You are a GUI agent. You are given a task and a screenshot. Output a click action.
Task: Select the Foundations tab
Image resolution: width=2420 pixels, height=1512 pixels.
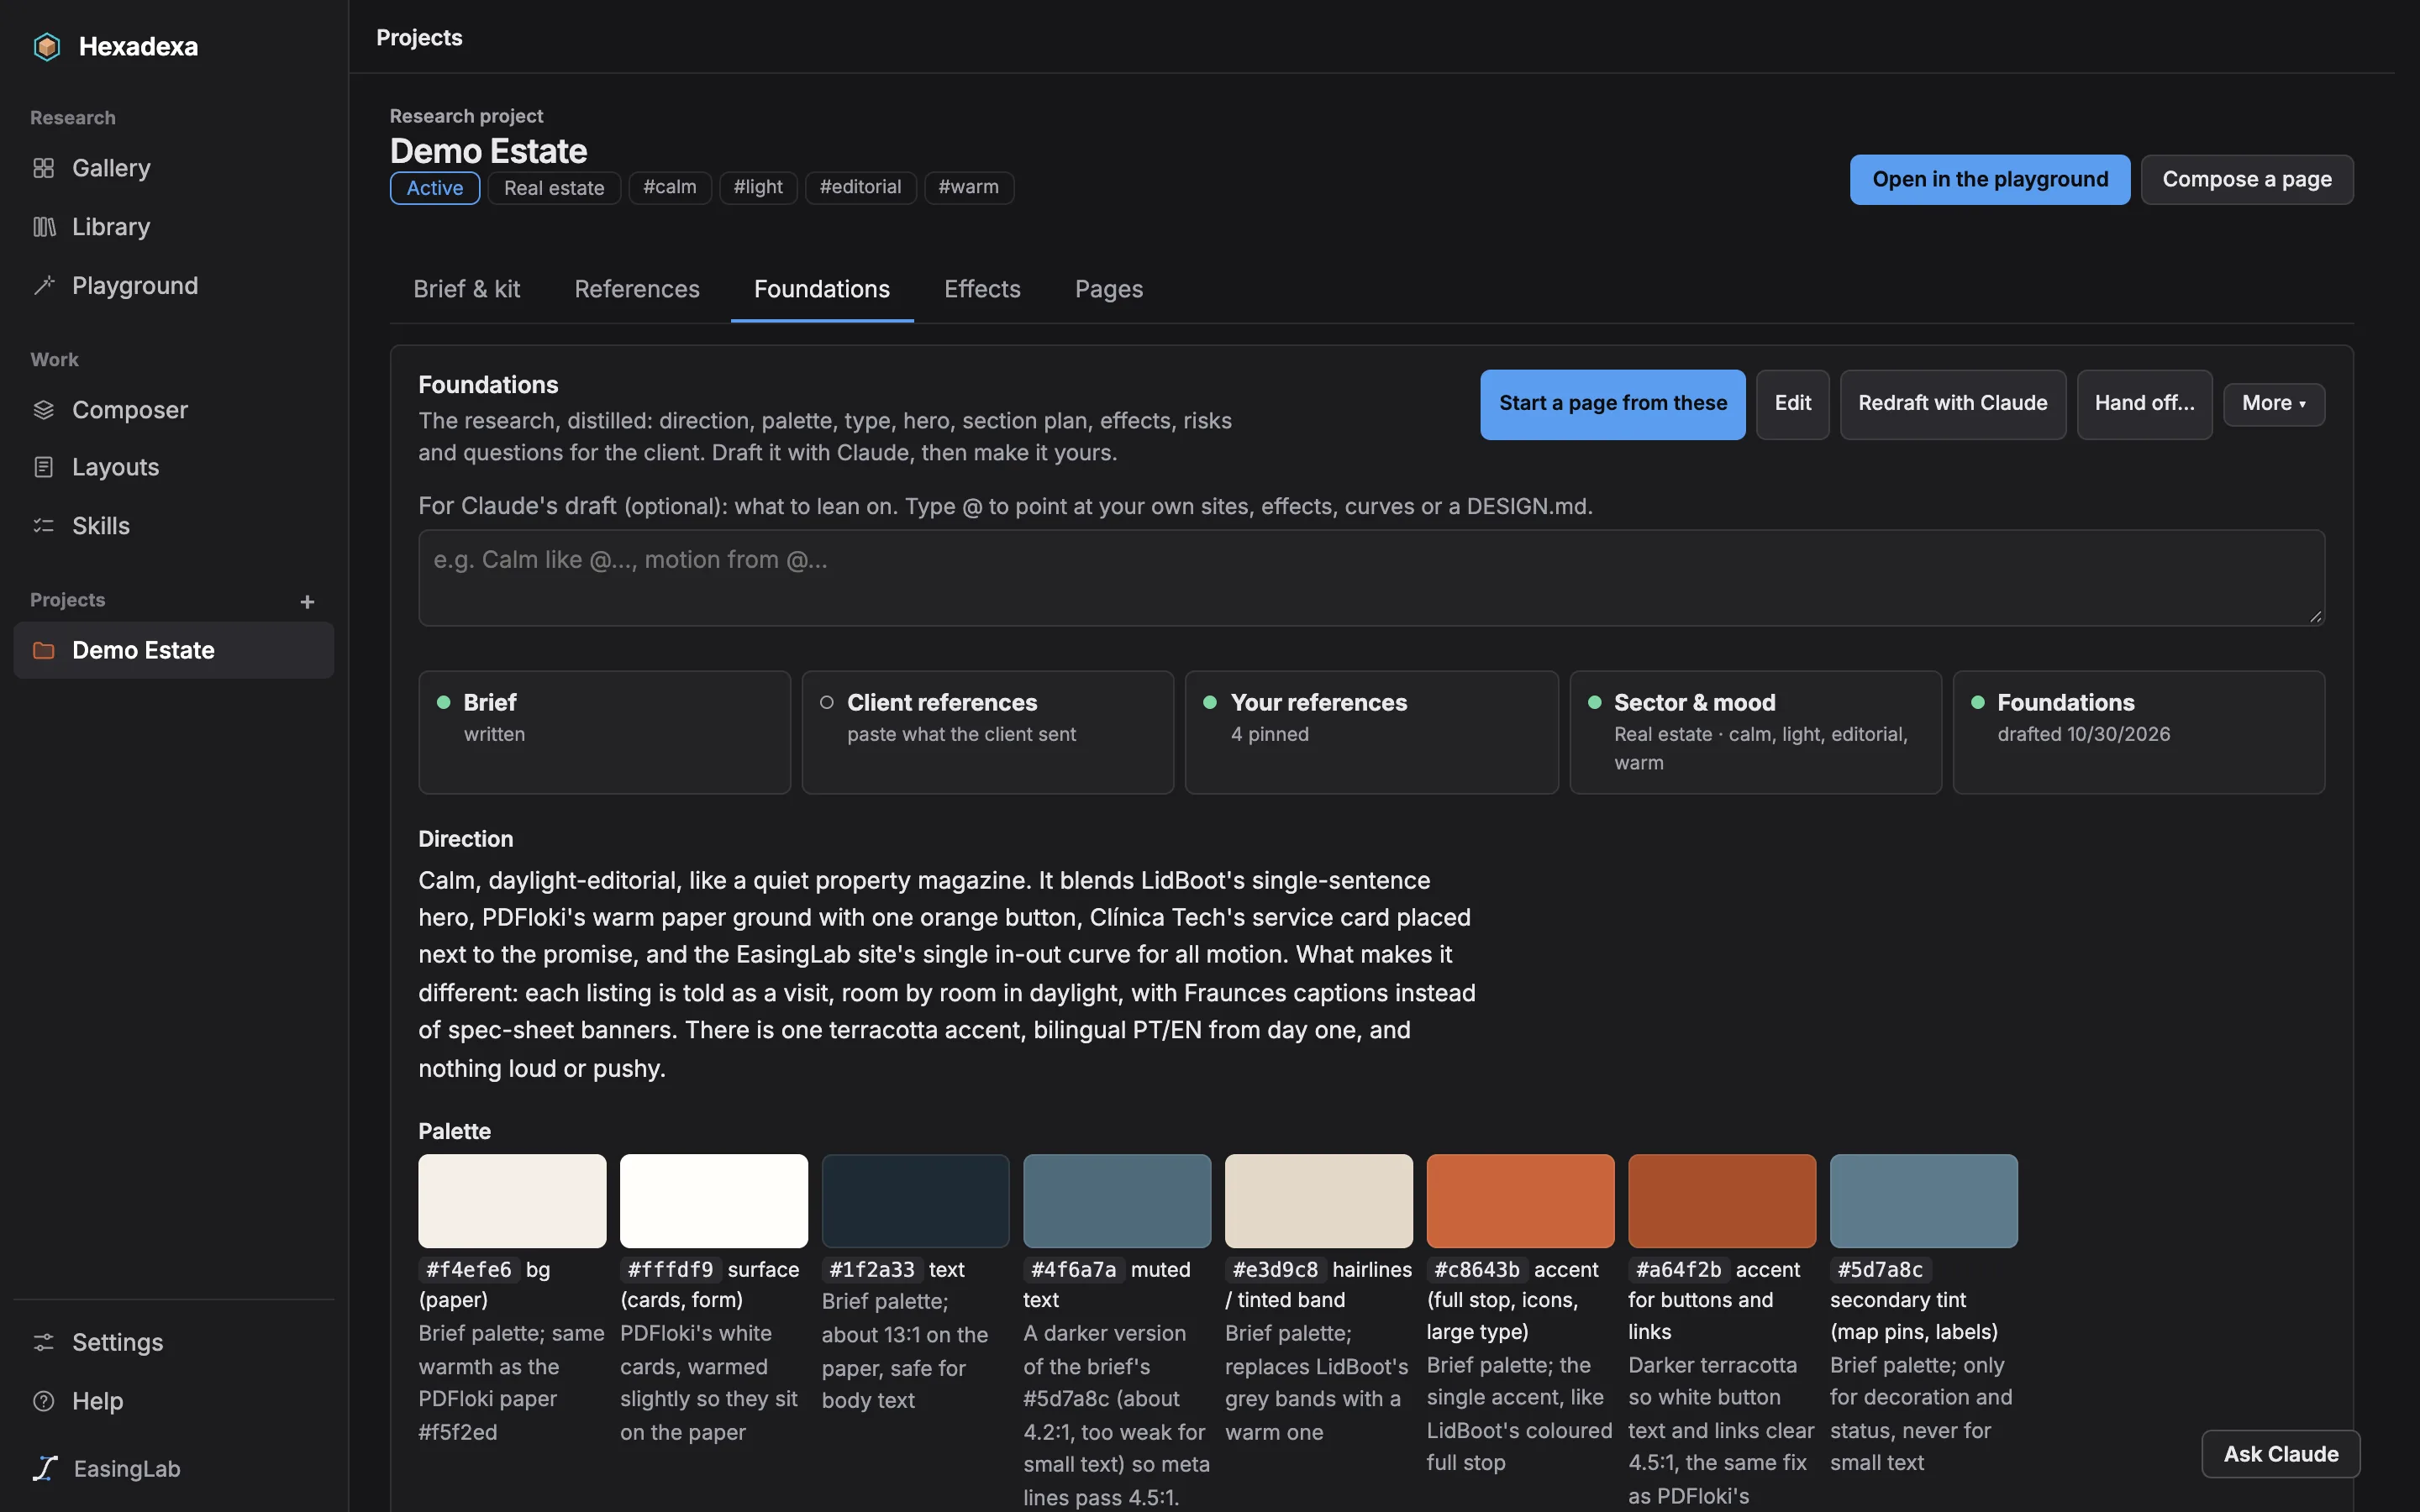(822, 290)
